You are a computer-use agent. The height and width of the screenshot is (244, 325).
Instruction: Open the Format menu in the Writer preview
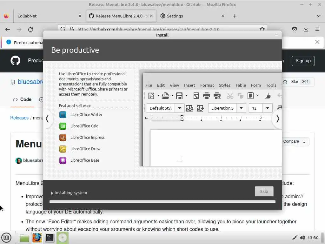(x=207, y=85)
